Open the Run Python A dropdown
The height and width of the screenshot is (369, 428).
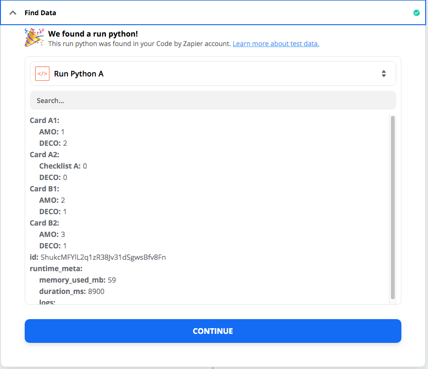pyautogui.click(x=213, y=74)
